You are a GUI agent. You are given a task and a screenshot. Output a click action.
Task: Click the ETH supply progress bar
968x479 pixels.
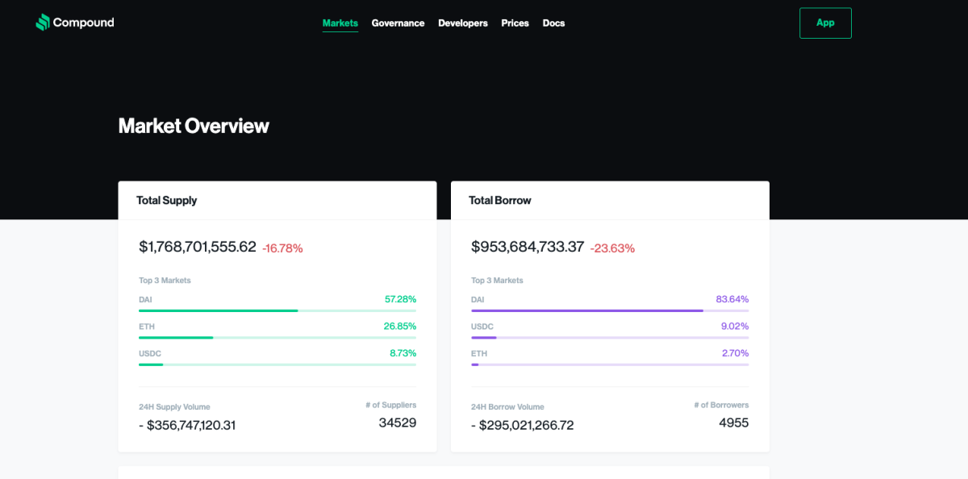277,338
